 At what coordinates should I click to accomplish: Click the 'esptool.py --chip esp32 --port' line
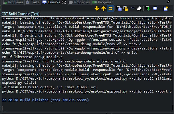point(87,91)
